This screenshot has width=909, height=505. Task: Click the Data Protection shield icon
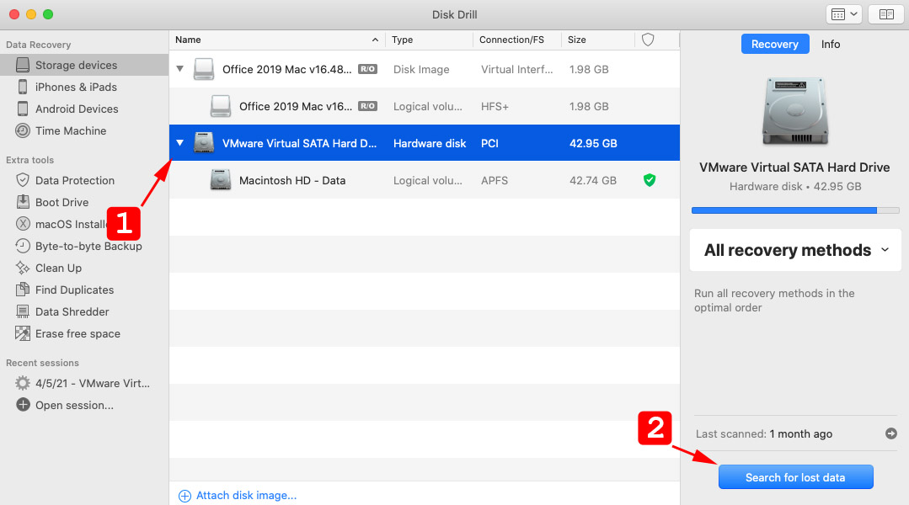[23, 180]
